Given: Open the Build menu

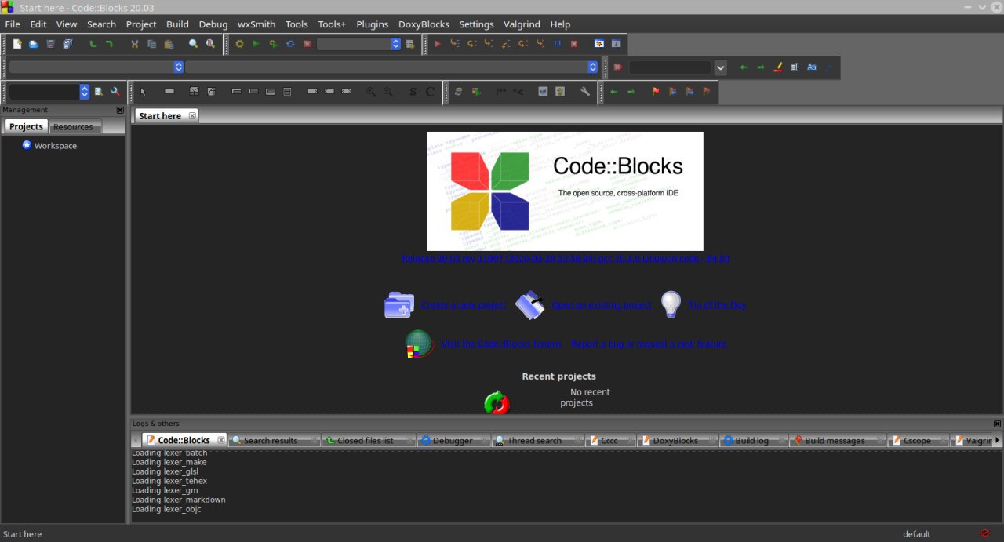Looking at the screenshot, I should (177, 24).
